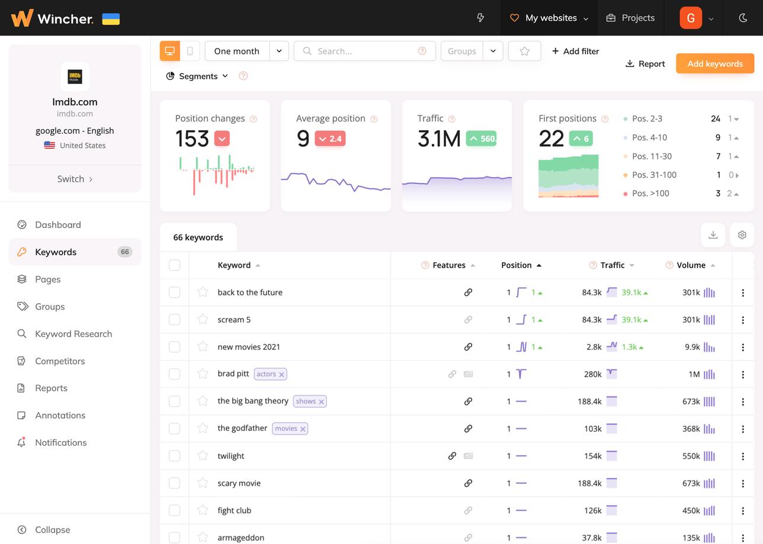Expand the Segments dropdown

[197, 76]
